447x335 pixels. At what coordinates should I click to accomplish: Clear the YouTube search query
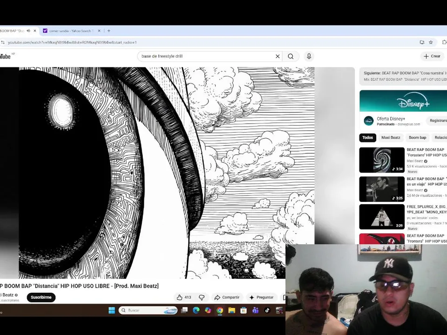278,56
